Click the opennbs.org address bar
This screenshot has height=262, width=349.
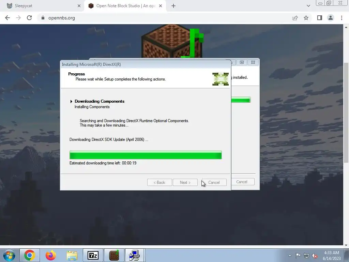click(165, 18)
